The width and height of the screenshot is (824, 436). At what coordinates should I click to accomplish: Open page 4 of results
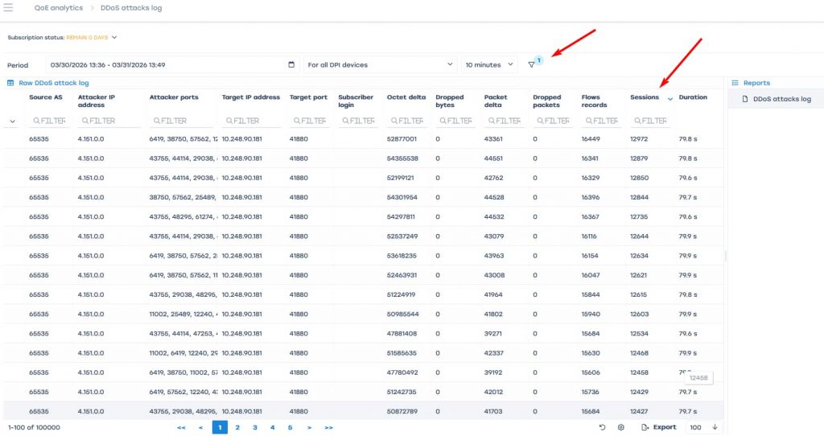tap(272, 428)
